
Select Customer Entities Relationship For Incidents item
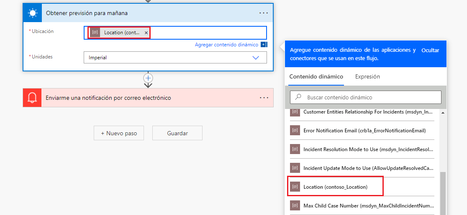point(362,112)
